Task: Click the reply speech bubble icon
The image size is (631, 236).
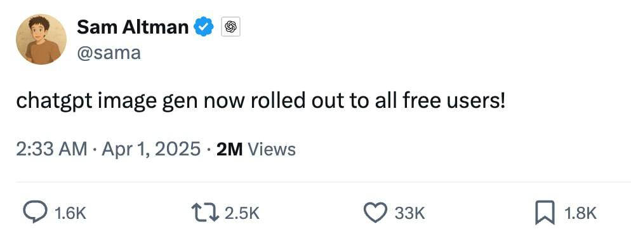Action: [x=36, y=213]
